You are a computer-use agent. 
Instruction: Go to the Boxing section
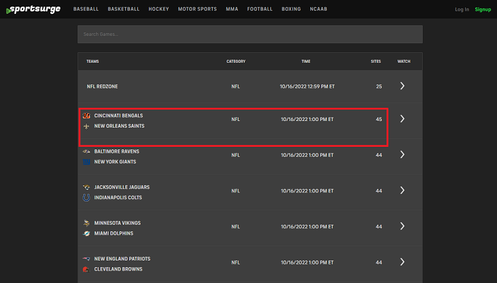[x=292, y=9]
